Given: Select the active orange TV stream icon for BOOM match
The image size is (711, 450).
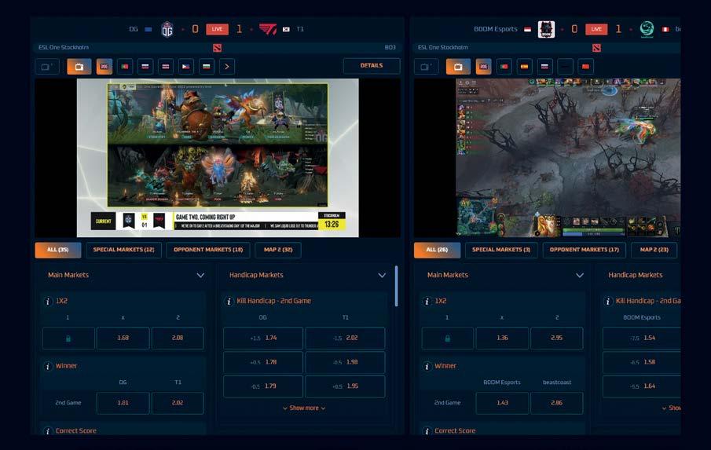Looking at the screenshot, I should click(x=458, y=67).
